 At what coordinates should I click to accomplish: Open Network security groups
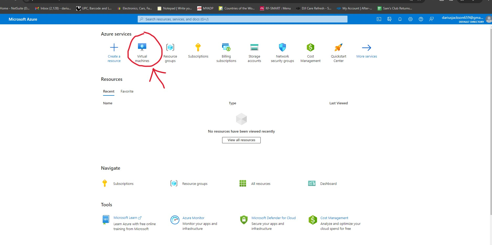[282, 51]
